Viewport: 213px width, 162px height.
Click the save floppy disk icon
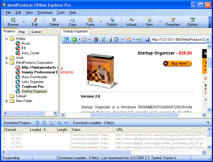pyautogui.click(x=147, y=40)
